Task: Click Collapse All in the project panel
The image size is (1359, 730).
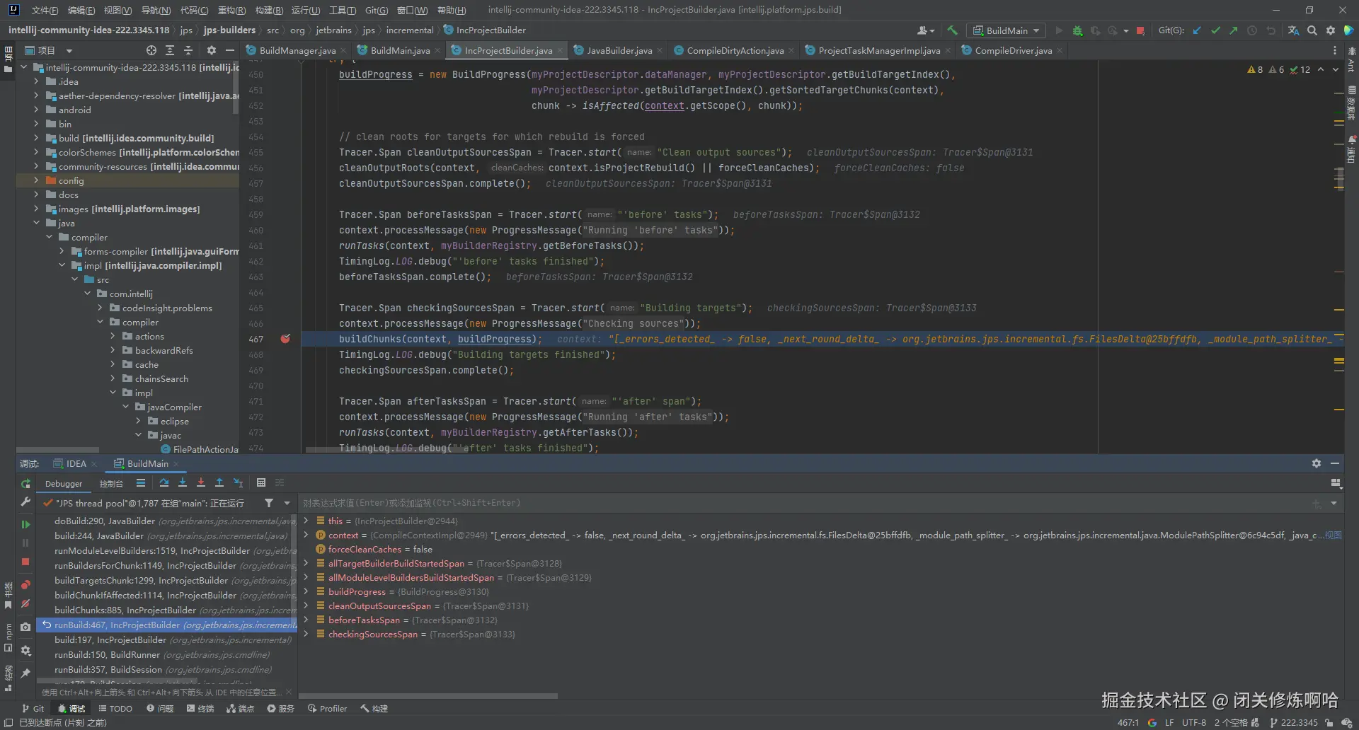Action: pyautogui.click(x=188, y=50)
